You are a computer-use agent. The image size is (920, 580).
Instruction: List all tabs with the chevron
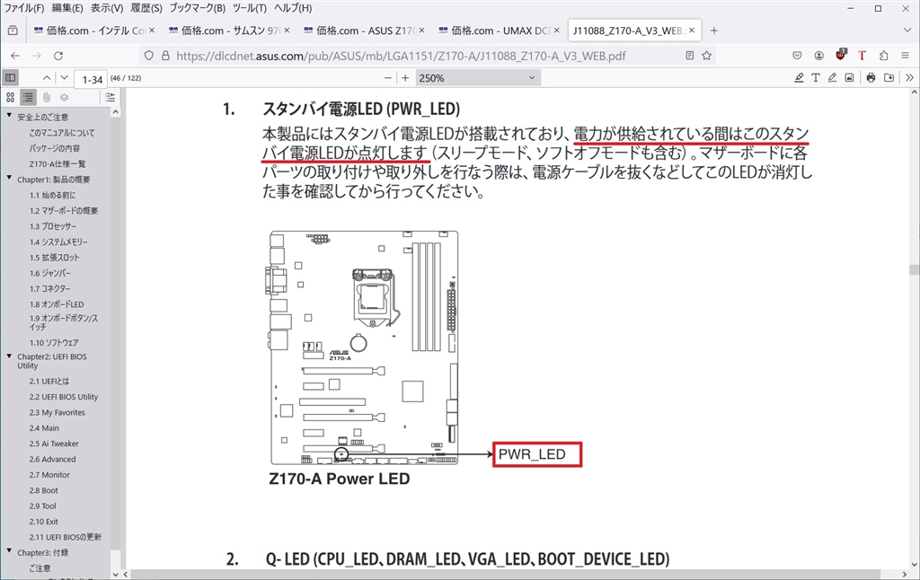point(907,31)
